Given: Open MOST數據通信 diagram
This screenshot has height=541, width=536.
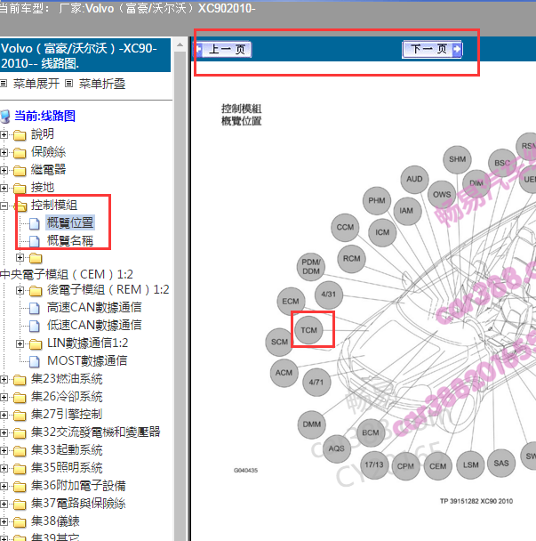Looking at the screenshot, I should pyautogui.click(x=87, y=360).
